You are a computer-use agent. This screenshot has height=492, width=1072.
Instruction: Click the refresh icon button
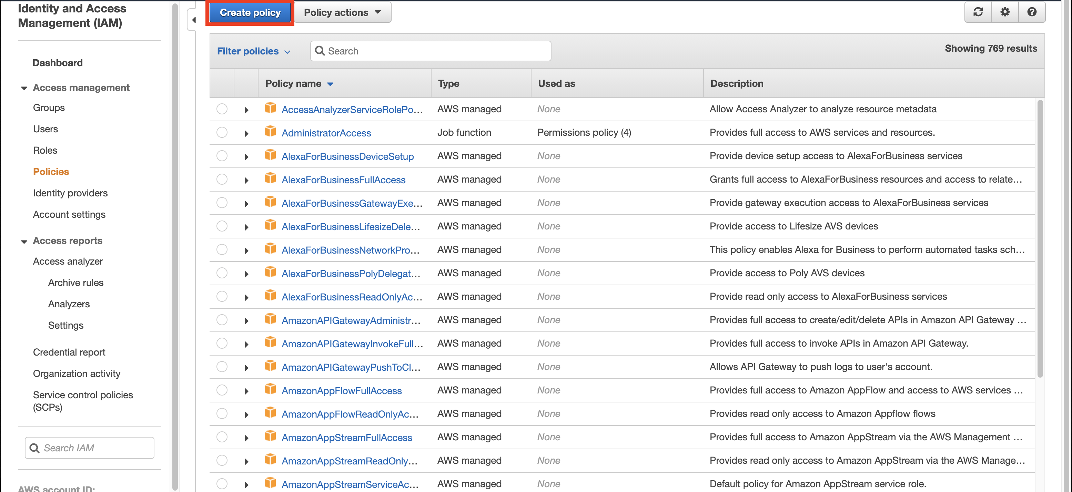pyautogui.click(x=978, y=12)
